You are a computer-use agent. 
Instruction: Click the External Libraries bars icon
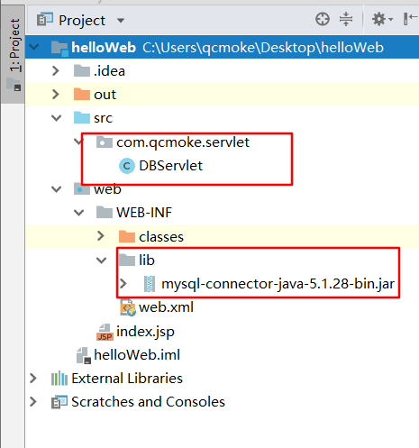pos(59,379)
